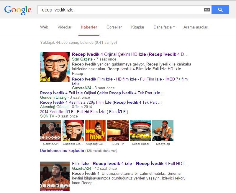Image resolution: width=236 pixels, height=193 pixels.
Task: Click the blue search magnifier button
Action: [220, 10]
